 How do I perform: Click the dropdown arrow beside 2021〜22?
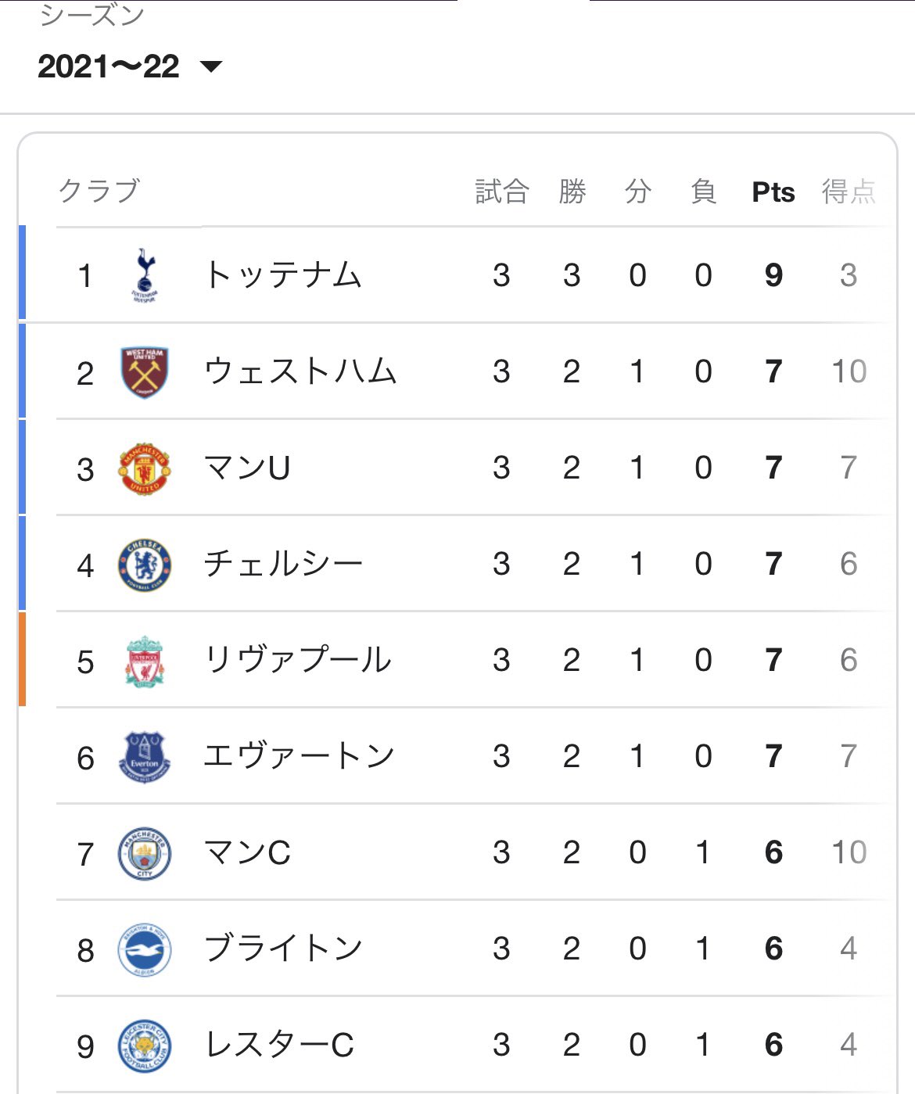(211, 66)
